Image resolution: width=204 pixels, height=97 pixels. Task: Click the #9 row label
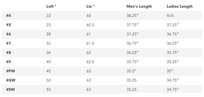tap(8, 62)
